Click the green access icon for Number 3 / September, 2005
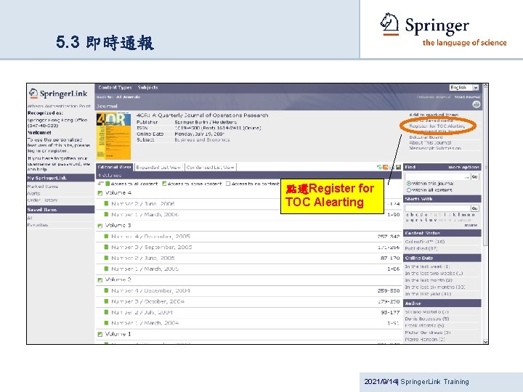 tap(106, 247)
